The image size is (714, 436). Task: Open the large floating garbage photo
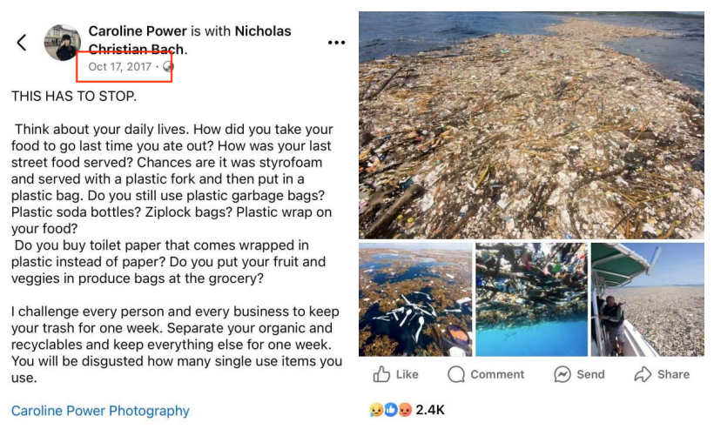click(531, 124)
